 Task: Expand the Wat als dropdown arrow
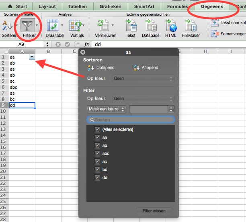pyautogui.click(x=84, y=25)
